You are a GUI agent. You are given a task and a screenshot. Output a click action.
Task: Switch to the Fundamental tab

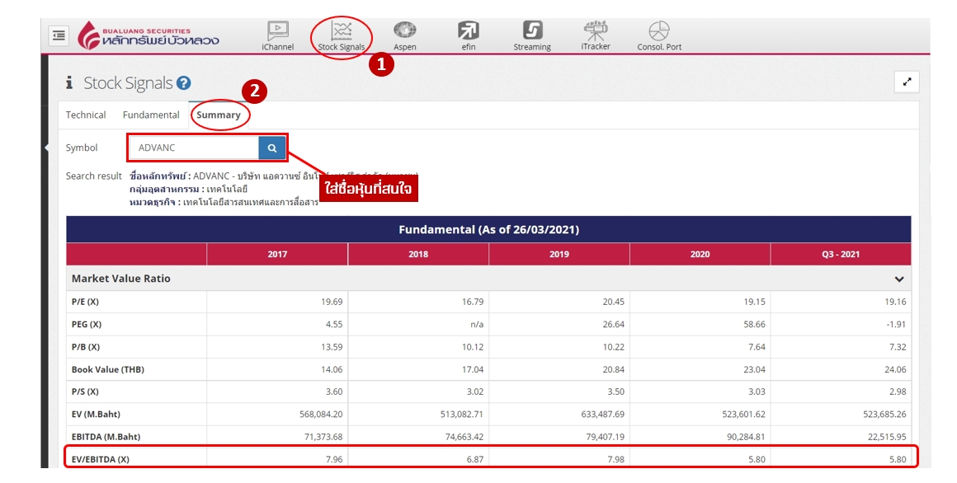pos(151,115)
